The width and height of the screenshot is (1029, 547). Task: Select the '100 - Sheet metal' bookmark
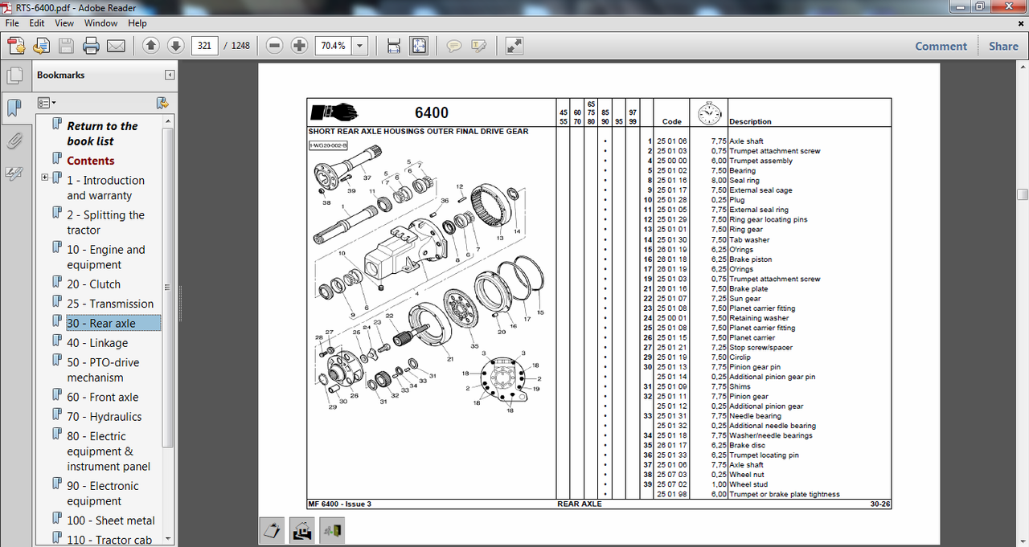[x=111, y=520]
